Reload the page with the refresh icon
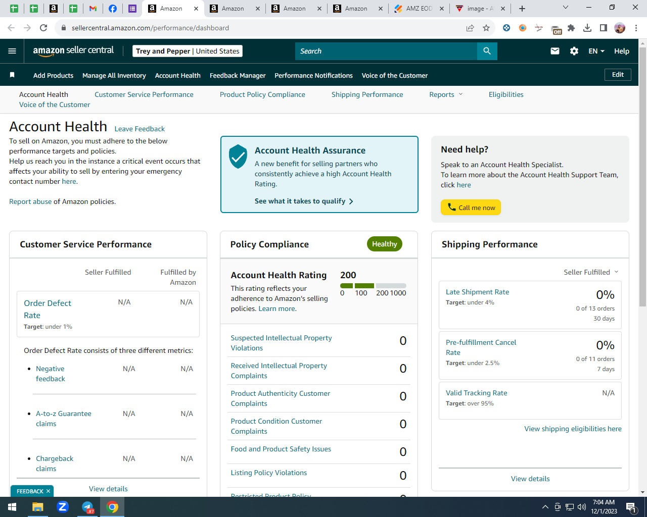647x517 pixels. [x=43, y=28]
